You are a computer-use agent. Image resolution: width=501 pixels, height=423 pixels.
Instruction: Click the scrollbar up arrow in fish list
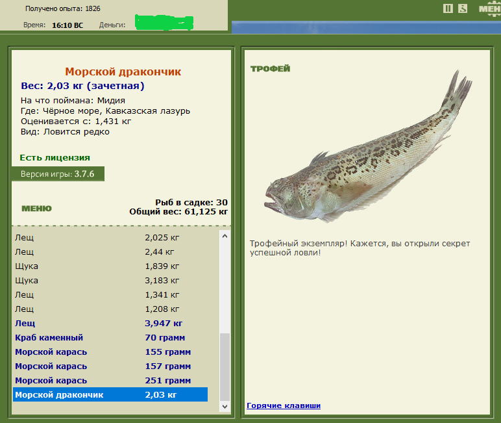point(225,236)
